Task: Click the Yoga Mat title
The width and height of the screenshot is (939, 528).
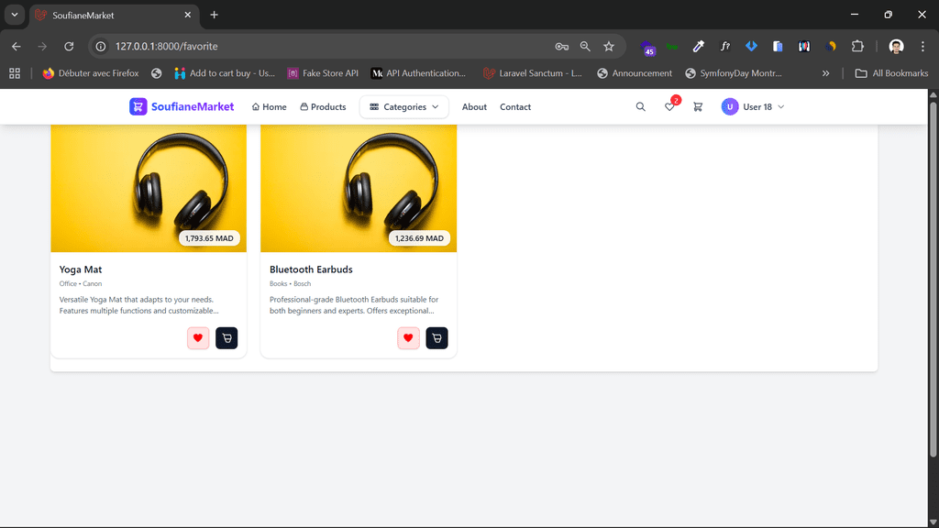Action: point(81,269)
